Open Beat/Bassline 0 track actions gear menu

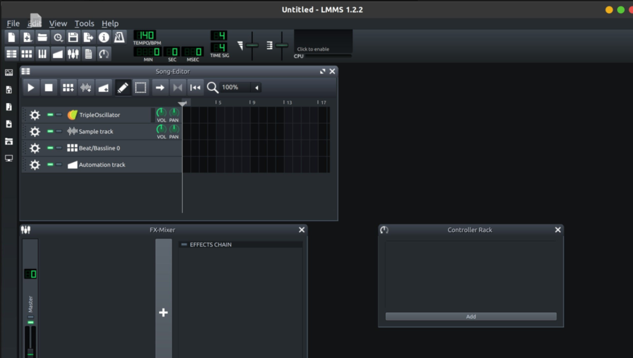[35, 148]
